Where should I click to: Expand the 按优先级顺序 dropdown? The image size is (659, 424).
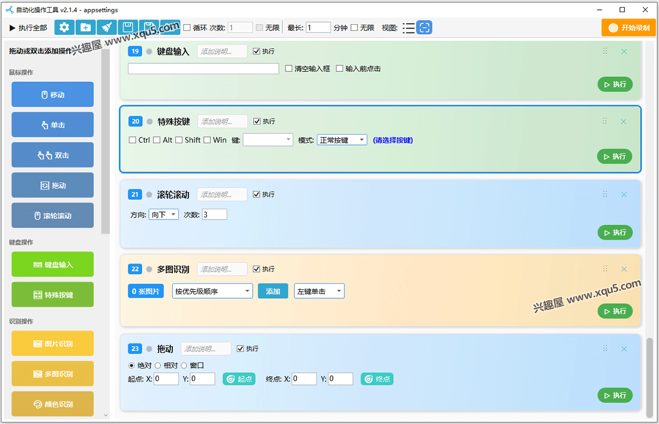[212, 291]
